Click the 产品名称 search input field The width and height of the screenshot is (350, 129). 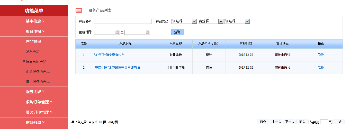(x=123, y=21)
